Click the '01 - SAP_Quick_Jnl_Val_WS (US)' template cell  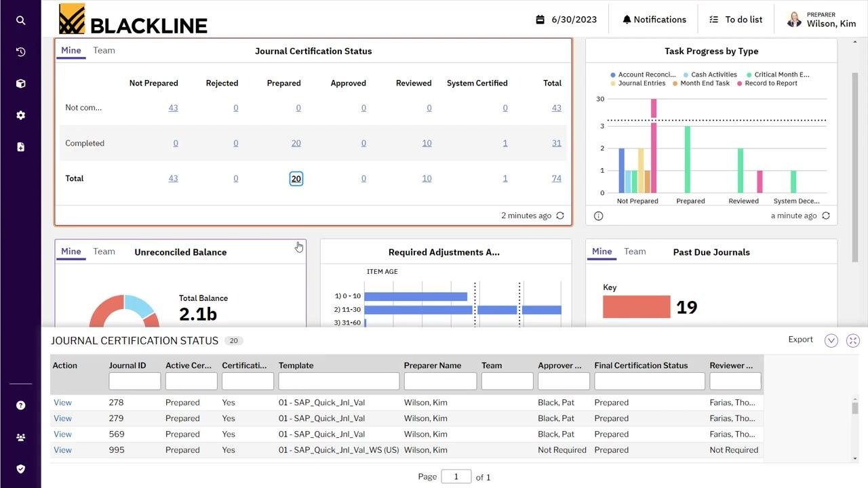[338, 450]
